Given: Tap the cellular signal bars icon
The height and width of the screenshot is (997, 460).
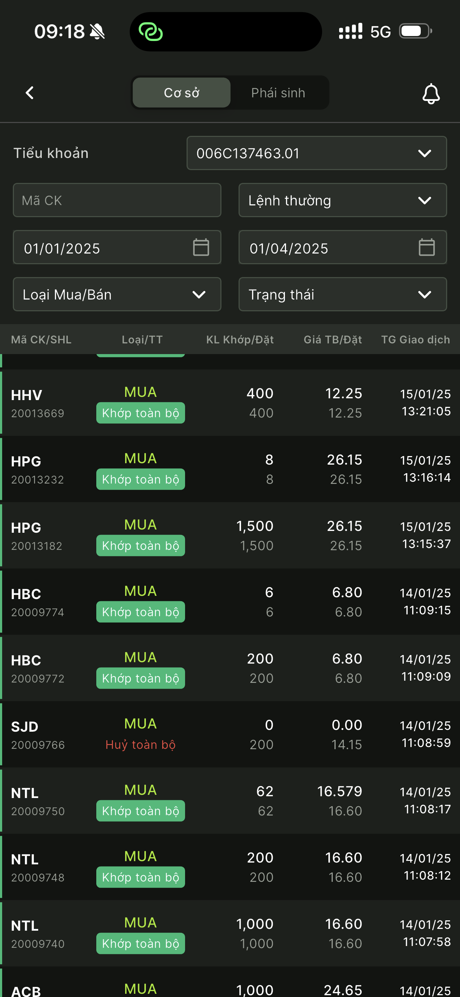Looking at the screenshot, I should (x=351, y=31).
